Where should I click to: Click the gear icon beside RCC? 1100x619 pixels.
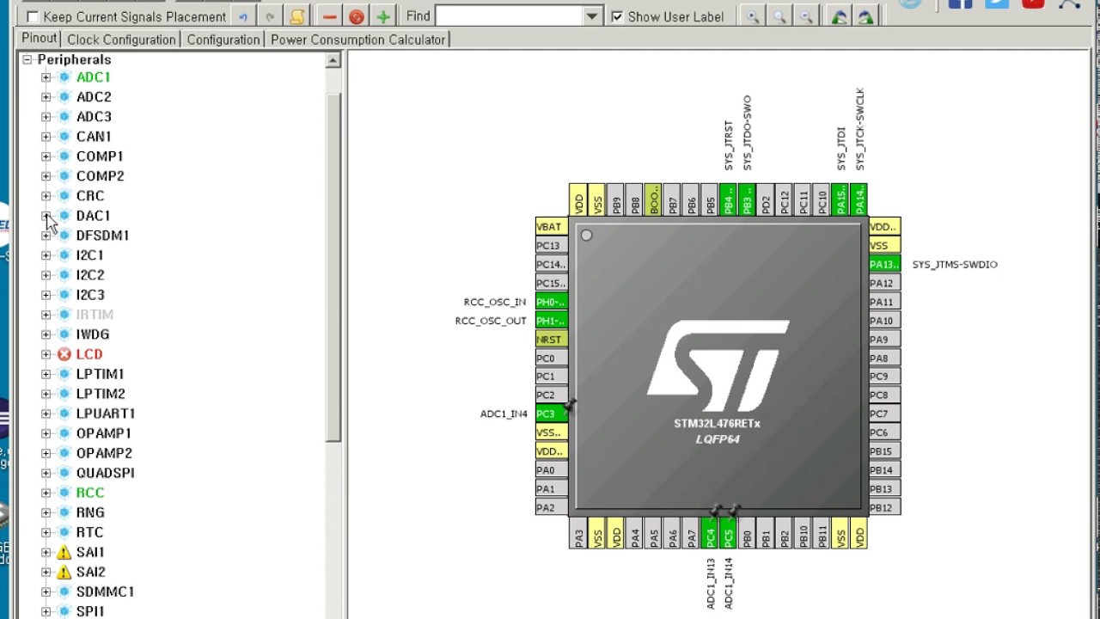click(64, 493)
